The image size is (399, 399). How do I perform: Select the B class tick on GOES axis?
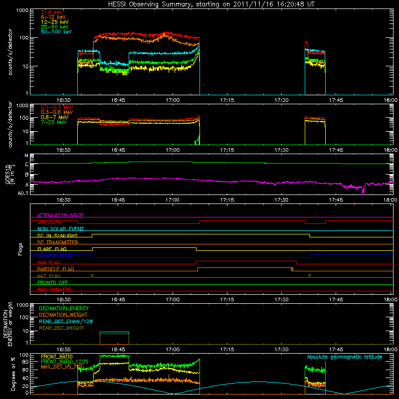[x=27, y=175]
